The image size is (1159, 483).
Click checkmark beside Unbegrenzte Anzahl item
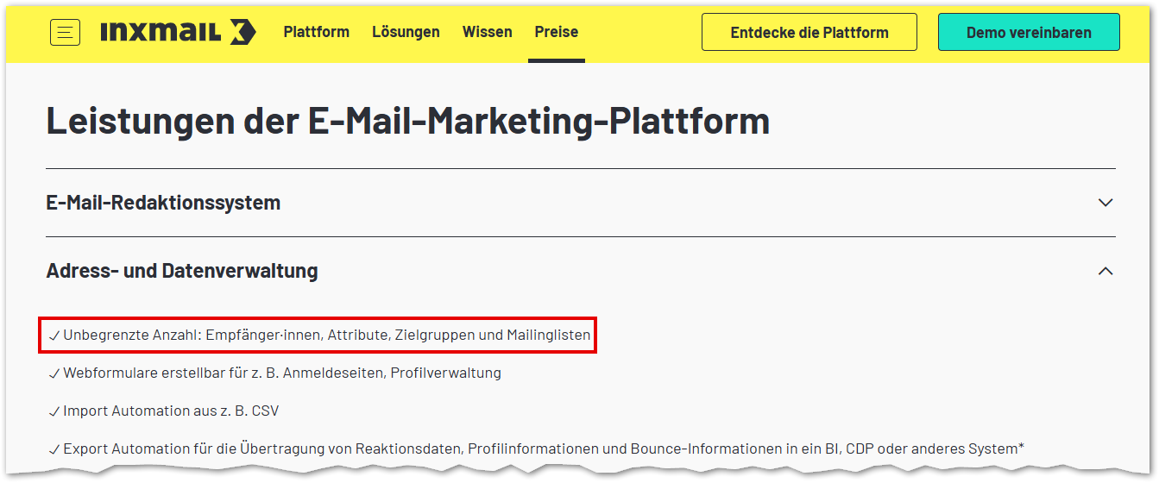click(x=54, y=336)
